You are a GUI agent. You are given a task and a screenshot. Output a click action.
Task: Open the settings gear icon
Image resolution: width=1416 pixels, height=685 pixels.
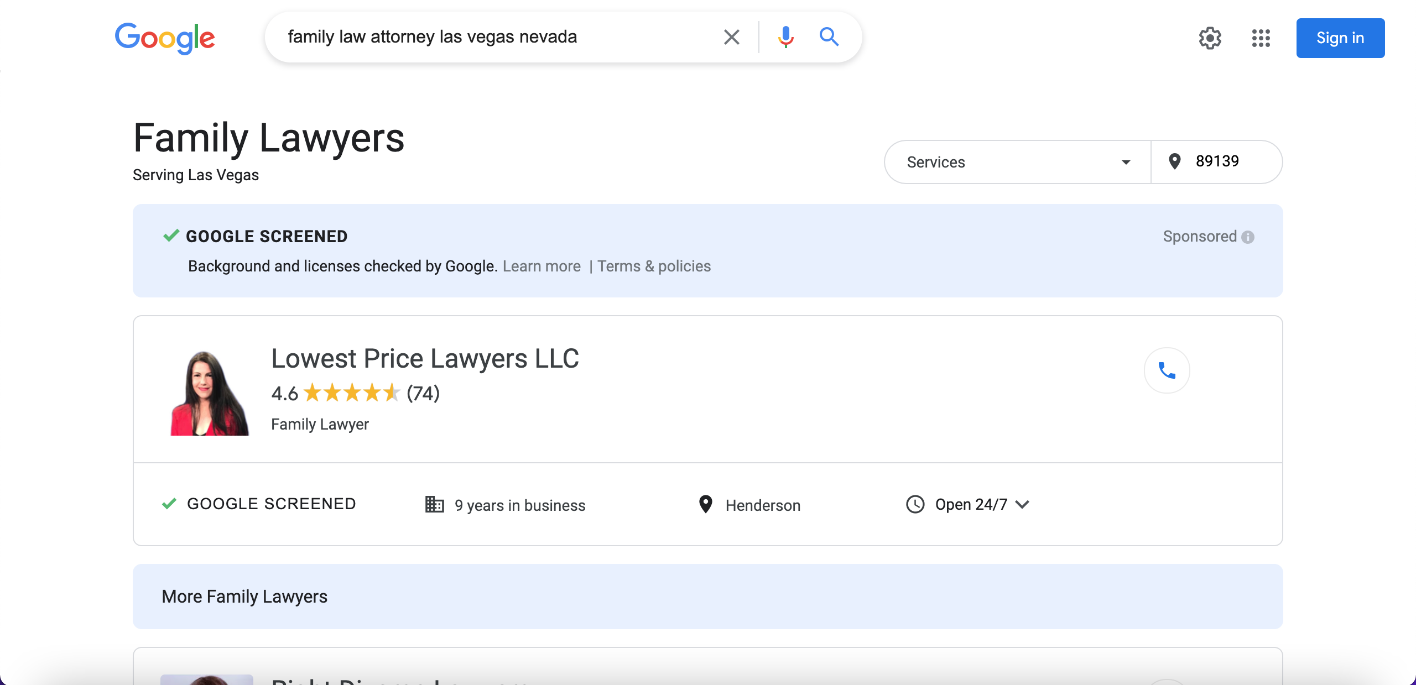click(1210, 38)
